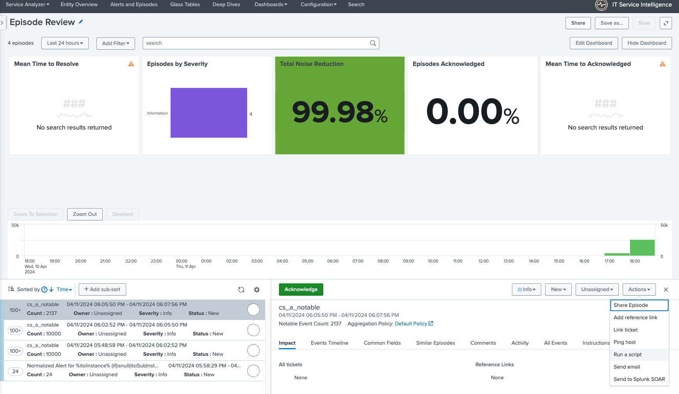Switch to the Events Timeline tab
679x394 pixels.
[329, 343]
